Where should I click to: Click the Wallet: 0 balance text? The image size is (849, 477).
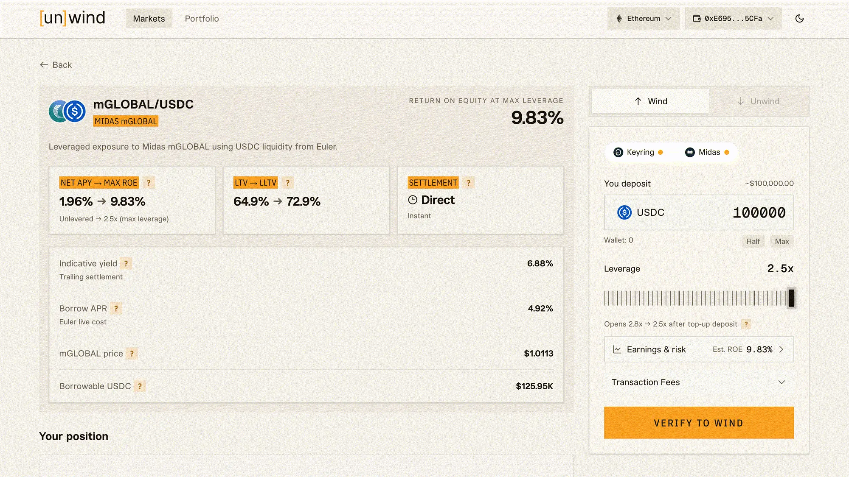[x=618, y=240]
